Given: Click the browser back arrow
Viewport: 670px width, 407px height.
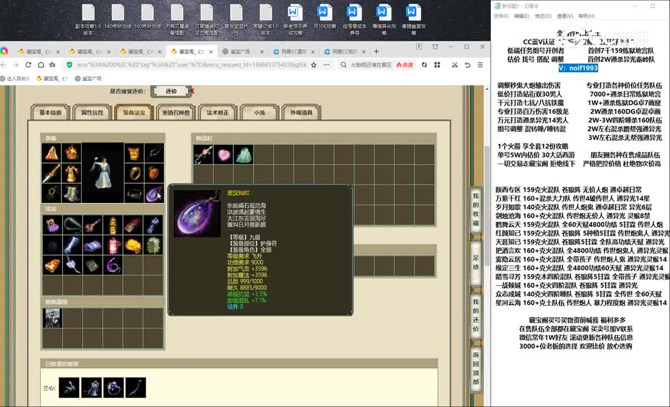Looking at the screenshot, I should pos(4,65).
